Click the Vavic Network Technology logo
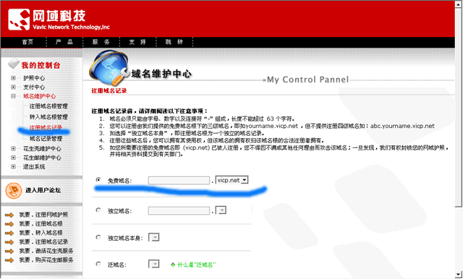Image resolution: width=463 pixels, height=279 pixels. point(59,20)
